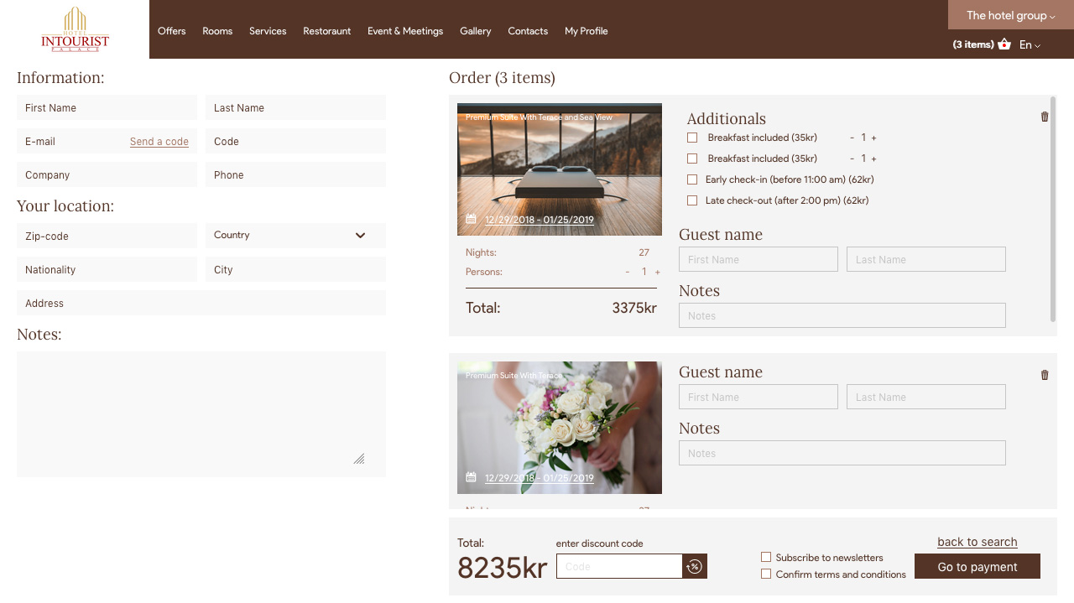Screen dimensions: 1074x603
Task: Increase persons count with plus sign
Action: click(657, 272)
